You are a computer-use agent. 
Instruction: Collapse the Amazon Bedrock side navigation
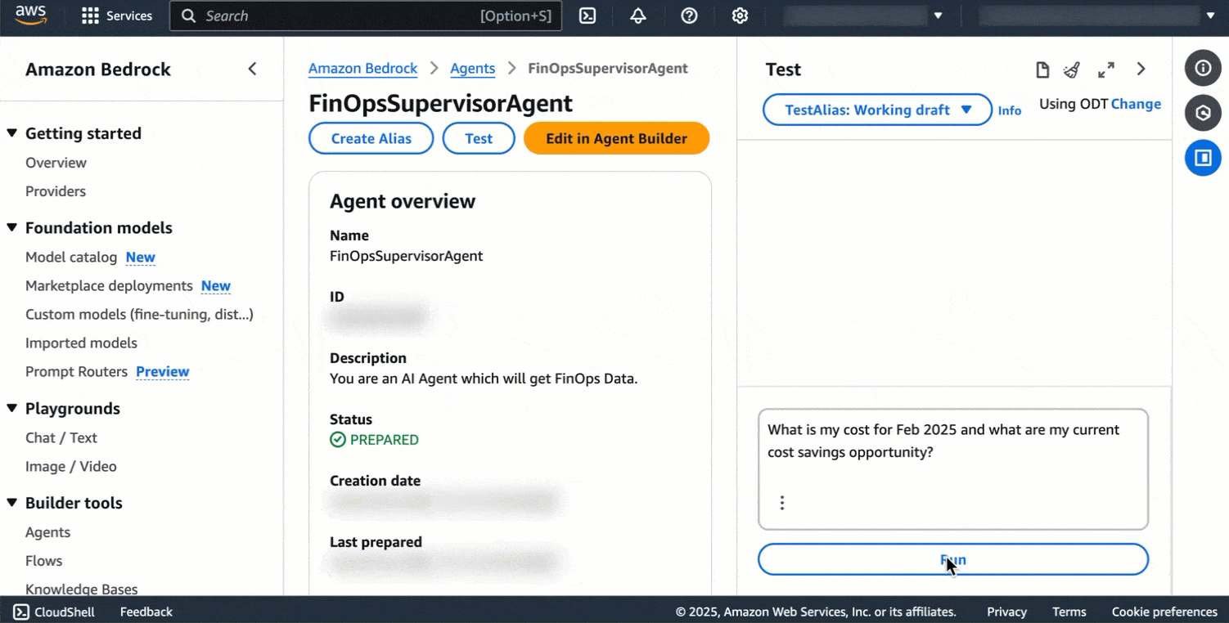pyautogui.click(x=252, y=69)
